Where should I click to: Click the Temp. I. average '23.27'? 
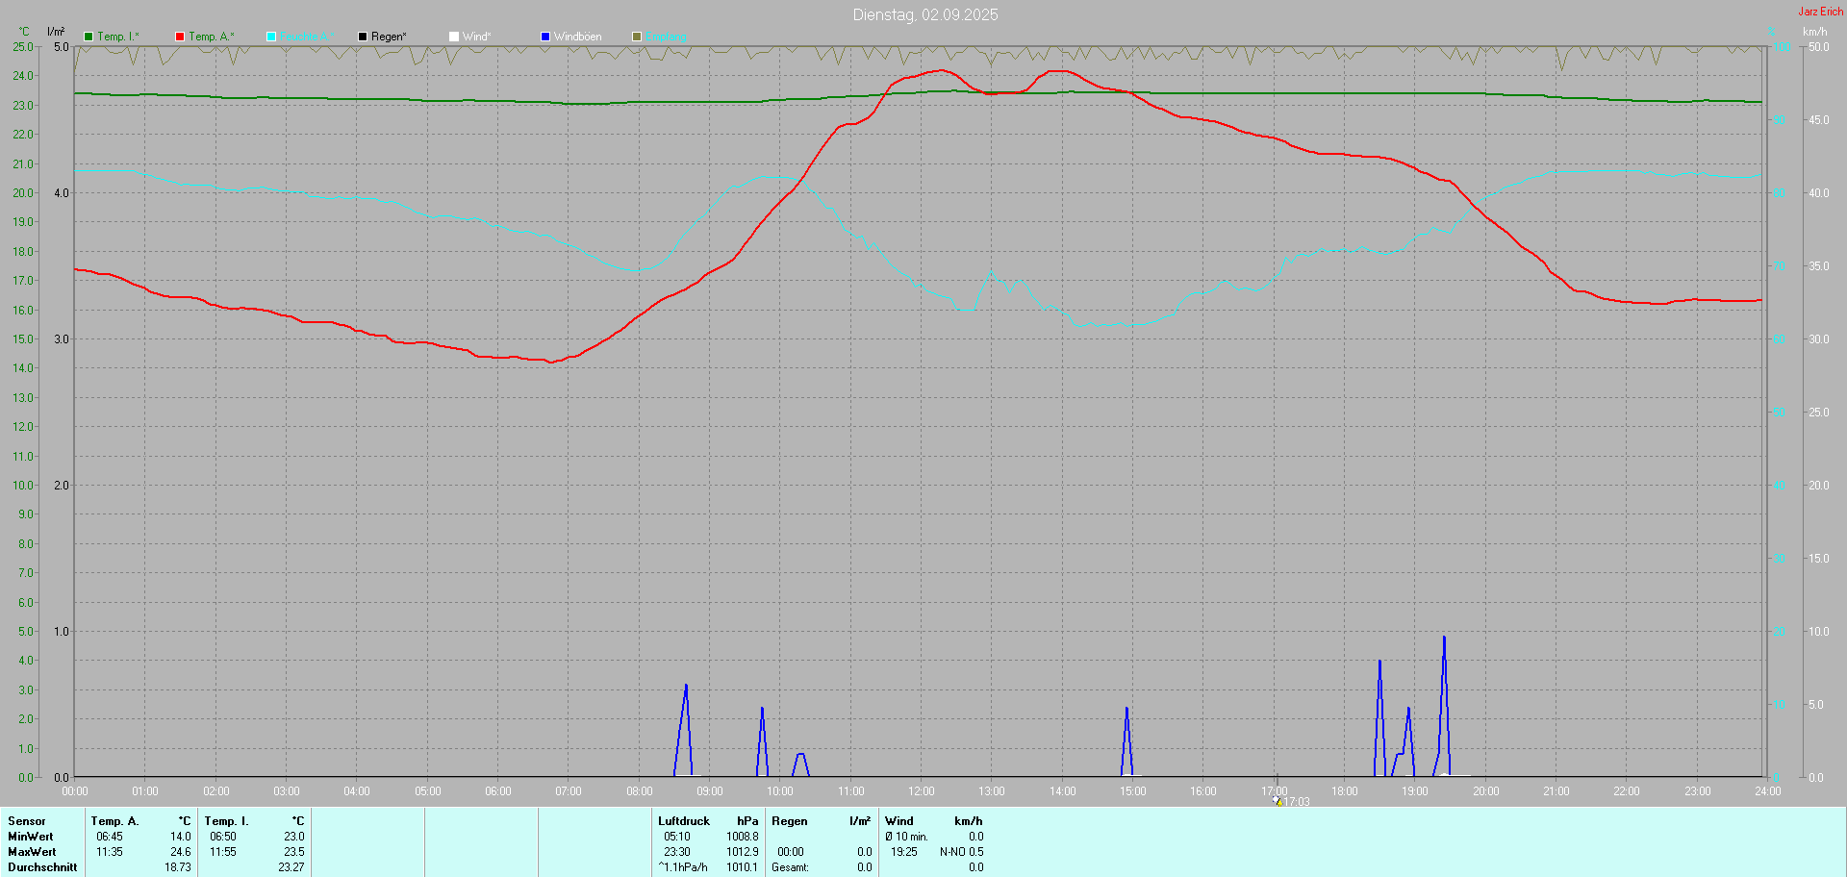291,867
